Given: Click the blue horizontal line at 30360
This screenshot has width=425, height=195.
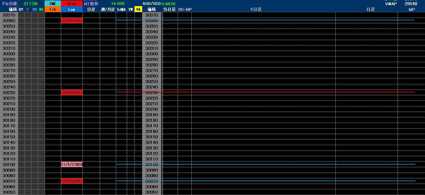Looking at the screenshot, I should click(265, 20).
